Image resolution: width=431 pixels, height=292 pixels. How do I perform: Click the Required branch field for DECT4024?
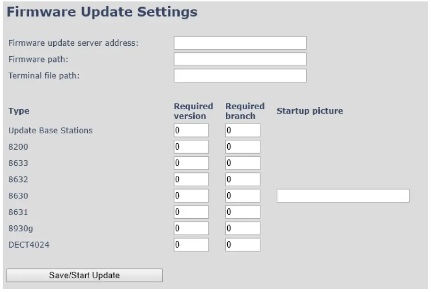pyautogui.click(x=242, y=244)
